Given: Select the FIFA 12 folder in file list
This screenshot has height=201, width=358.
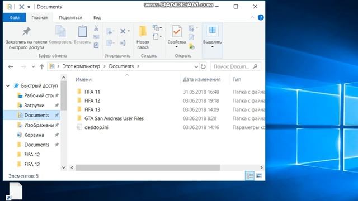Looking at the screenshot, I should click(92, 100).
